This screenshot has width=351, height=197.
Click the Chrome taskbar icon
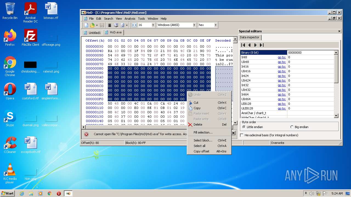(49, 193)
